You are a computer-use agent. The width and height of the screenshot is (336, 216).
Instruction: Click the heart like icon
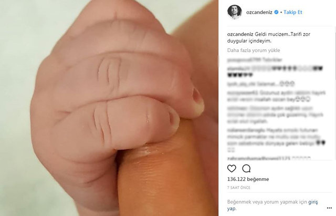point(232,169)
